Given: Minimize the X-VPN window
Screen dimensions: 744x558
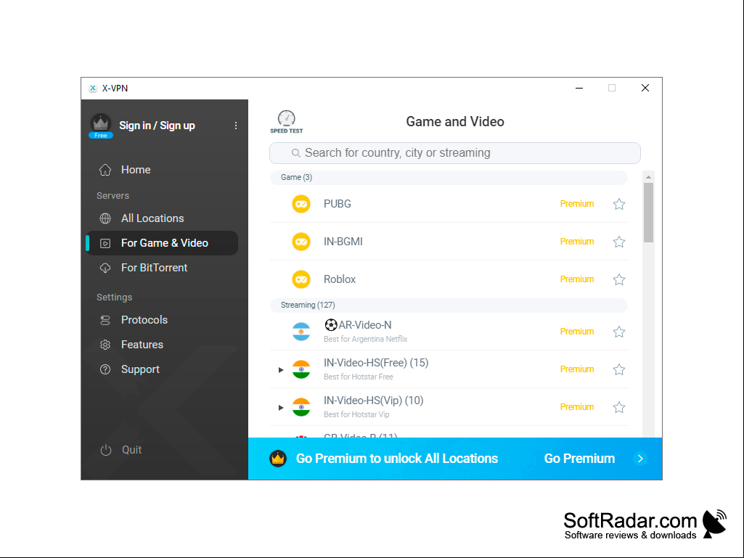Looking at the screenshot, I should 579,89.
